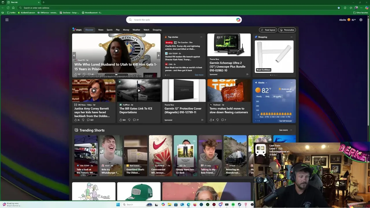Like the Bill Gates ICE article
370x208 pixels.
121,120
